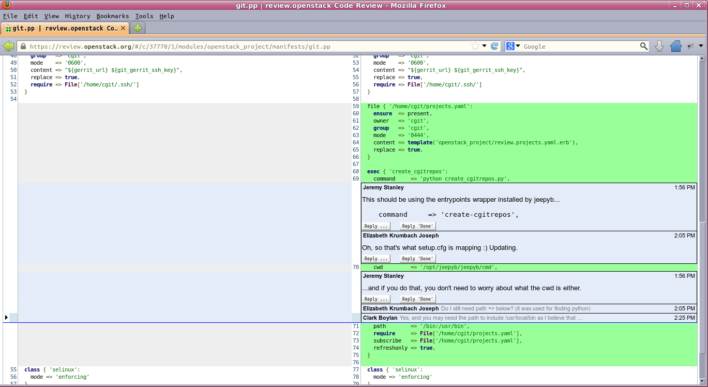The width and height of the screenshot is (708, 387).
Task: Click the padlock site security icon
Action: [23, 46]
